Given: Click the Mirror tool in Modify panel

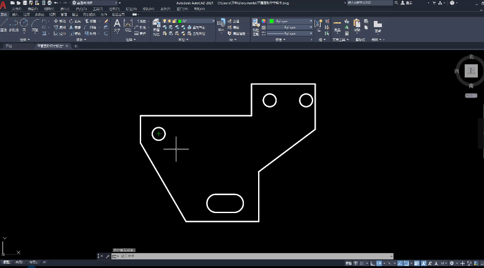Looking at the screenshot, I should coord(75,27).
